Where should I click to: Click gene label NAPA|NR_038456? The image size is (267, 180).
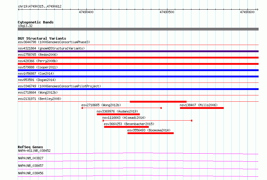click(31, 173)
